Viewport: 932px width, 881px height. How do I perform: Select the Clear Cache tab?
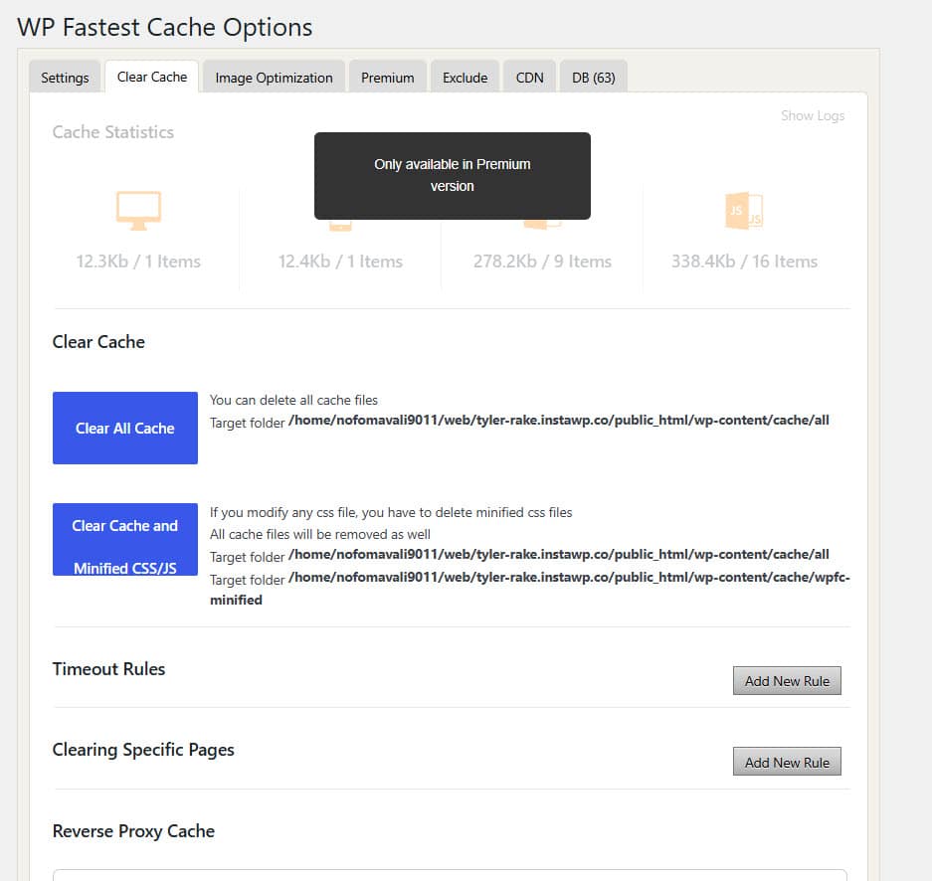tap(151, 77)
